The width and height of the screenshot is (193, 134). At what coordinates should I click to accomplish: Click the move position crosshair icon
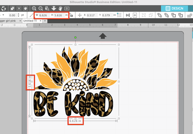[x=80, y=15]
